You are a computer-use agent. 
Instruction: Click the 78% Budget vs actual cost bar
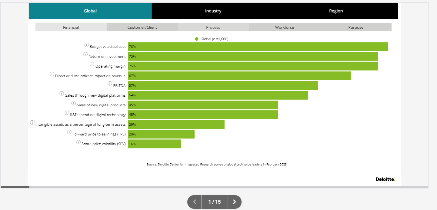(x=258, y=47)
